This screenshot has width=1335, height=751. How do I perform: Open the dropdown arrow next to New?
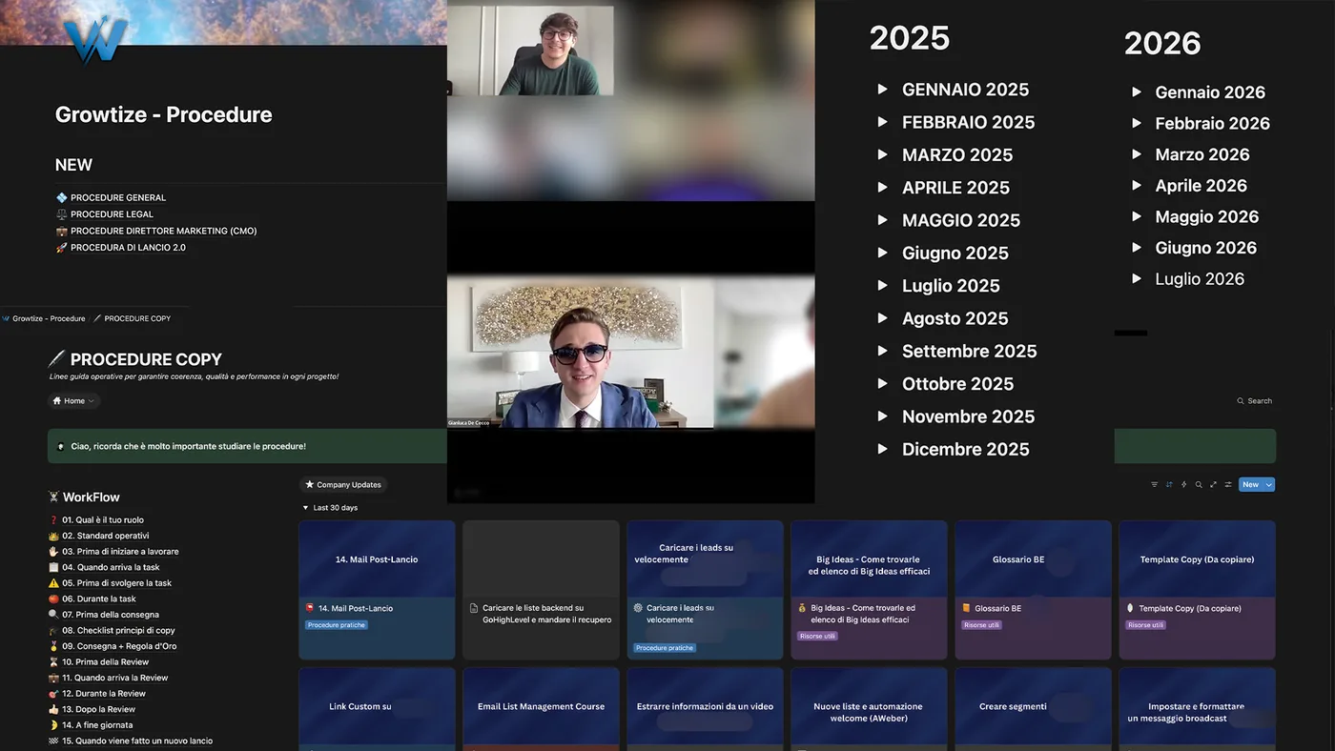click(1269, 485)
